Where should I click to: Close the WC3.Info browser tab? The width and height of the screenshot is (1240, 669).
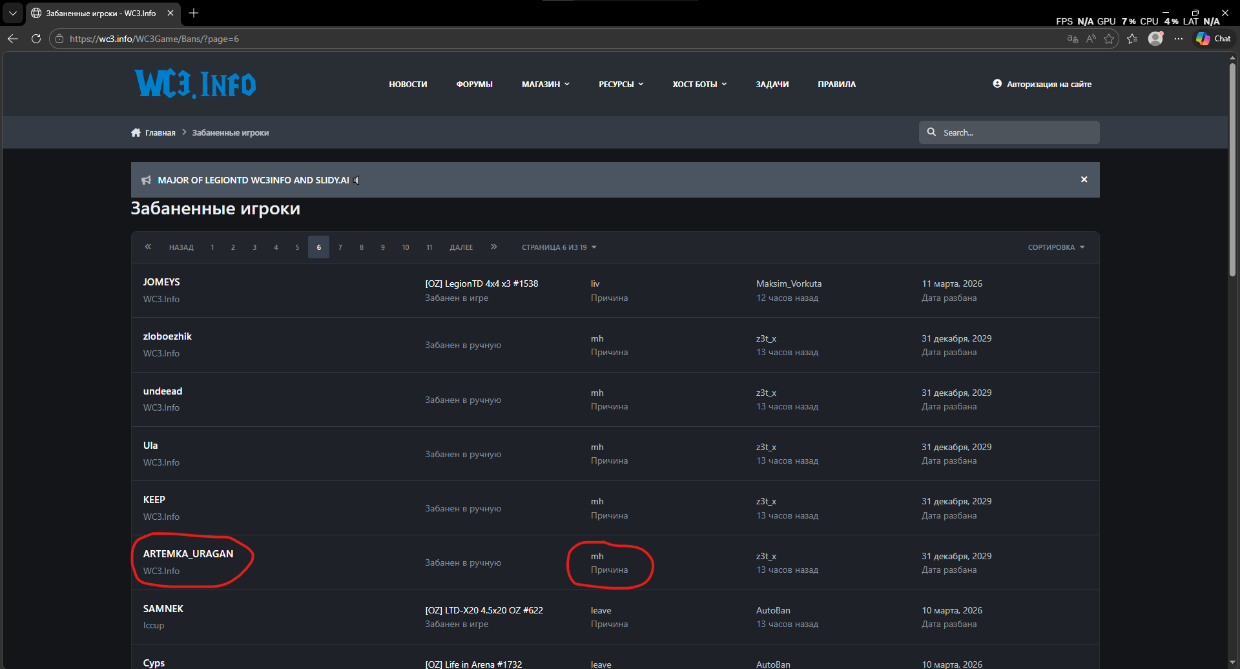170,13
